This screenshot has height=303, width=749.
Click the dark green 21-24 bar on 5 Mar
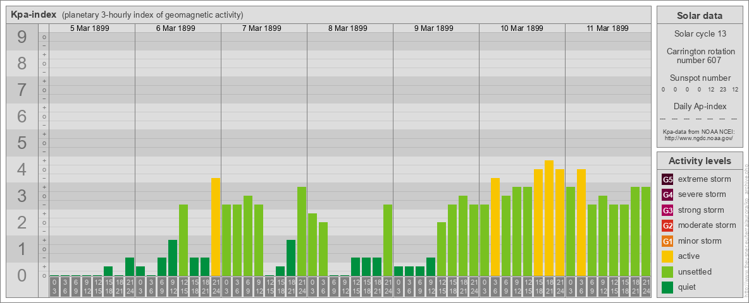(x=130, y=267)
